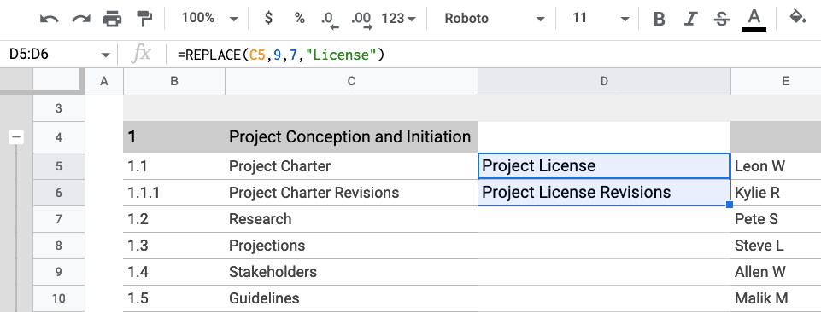The height and width of the screenshot is (312, 821).
Task: Click cell 'Project Charter Revisions'
Action: point(351,193)
